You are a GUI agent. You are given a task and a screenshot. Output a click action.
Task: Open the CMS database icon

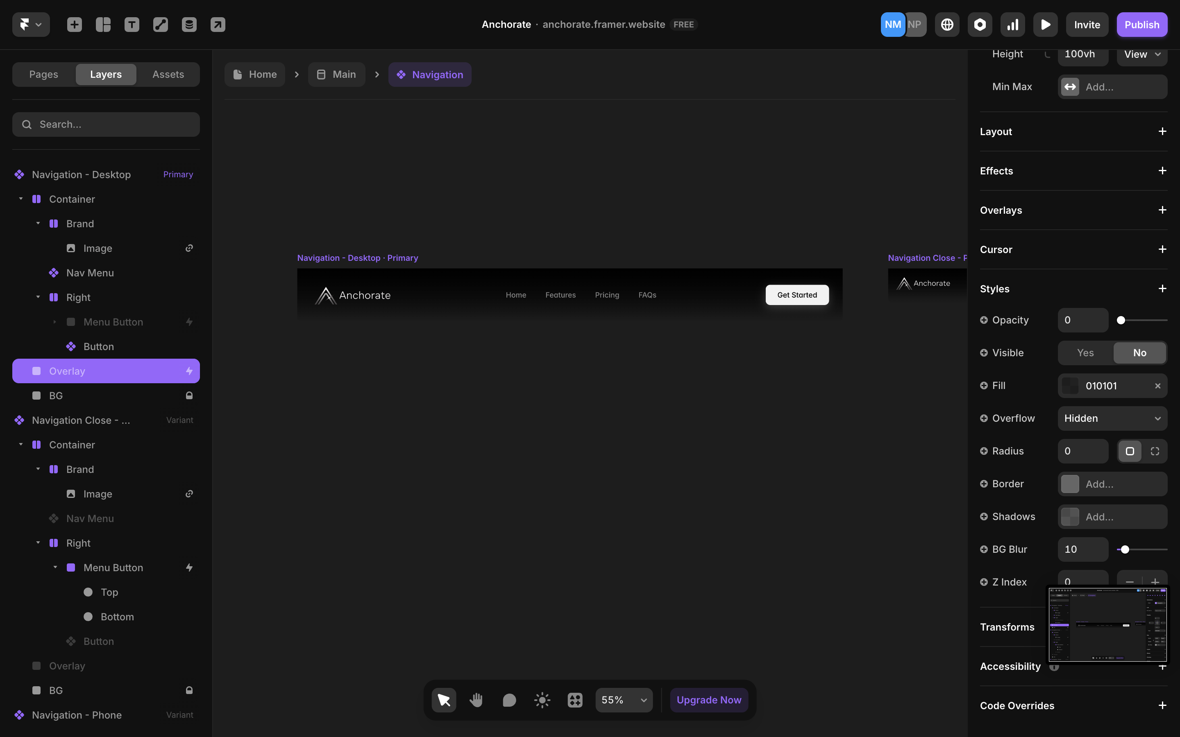(189, 25)
